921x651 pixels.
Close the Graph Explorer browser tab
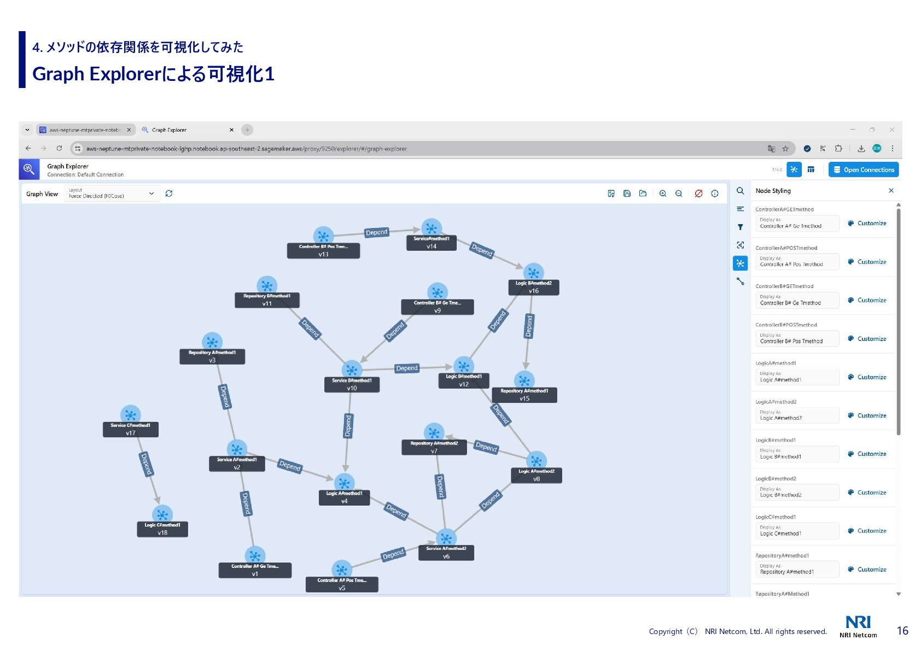231,130
